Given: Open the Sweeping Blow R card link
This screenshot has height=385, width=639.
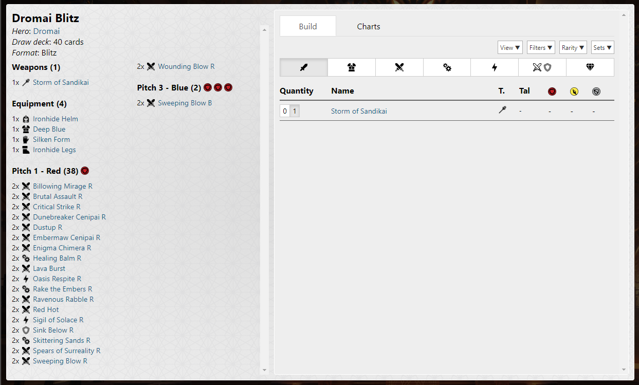Looking at the screenshot, I should [60, 361].
